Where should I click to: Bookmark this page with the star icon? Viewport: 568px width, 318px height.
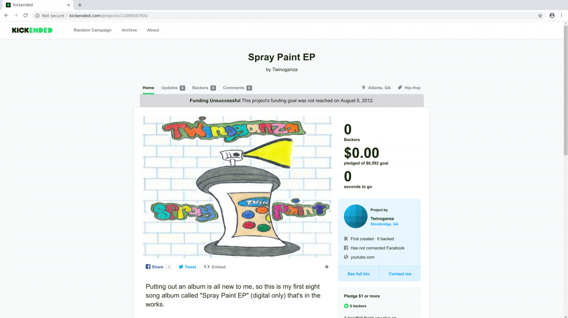coord(540,15)
